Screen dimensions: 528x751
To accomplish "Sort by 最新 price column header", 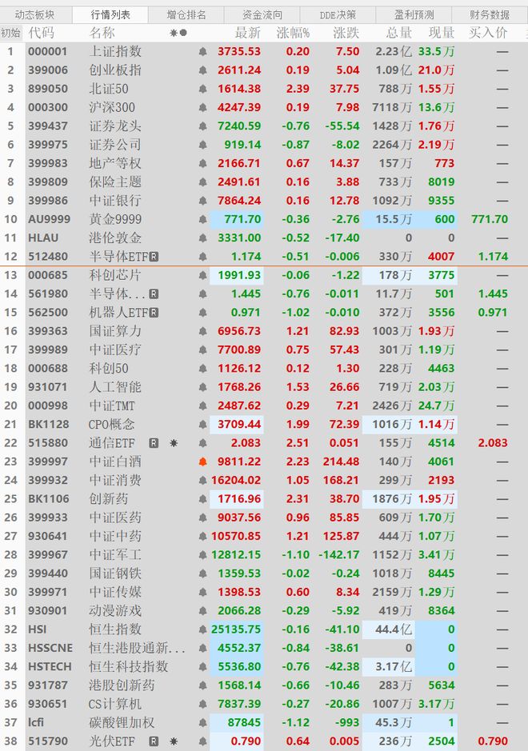I will click(247, 33).
